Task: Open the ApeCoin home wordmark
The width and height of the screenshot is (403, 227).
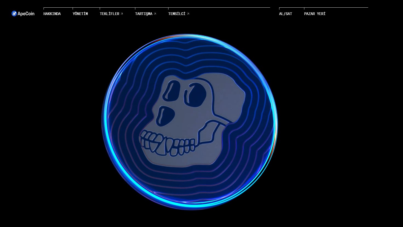Action: [26, 14]
